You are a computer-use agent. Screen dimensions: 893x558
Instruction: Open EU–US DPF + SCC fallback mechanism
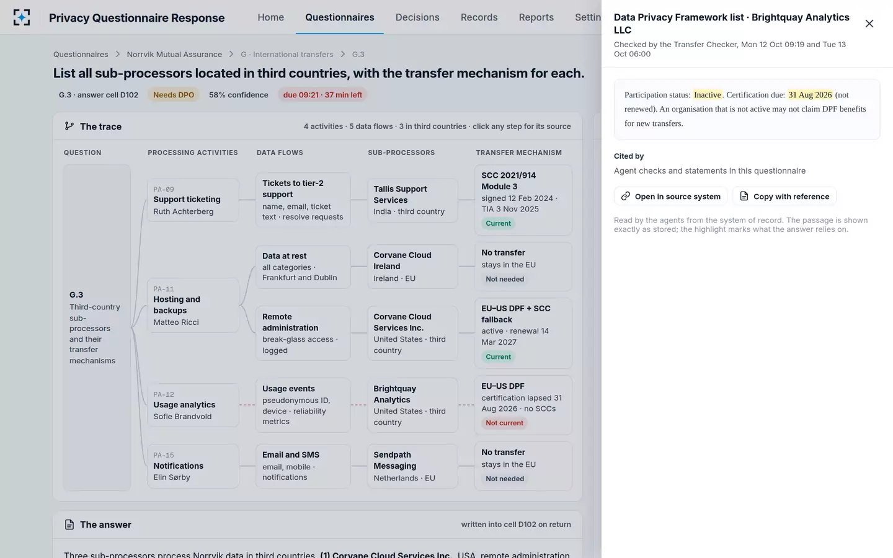pos(523,333)
